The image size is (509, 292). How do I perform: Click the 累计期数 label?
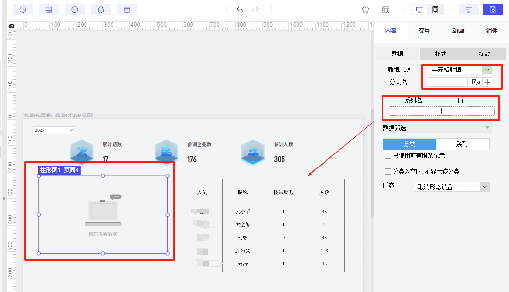click(113, 144)
